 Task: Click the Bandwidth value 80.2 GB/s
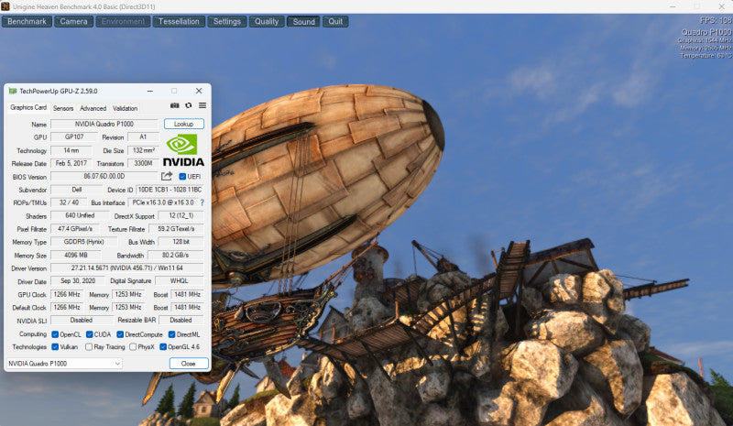(x=176, y=255)
